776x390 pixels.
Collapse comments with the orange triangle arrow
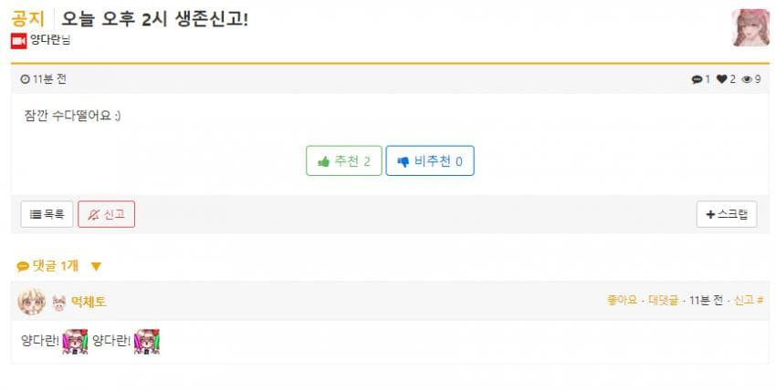(x=96, y=267)
